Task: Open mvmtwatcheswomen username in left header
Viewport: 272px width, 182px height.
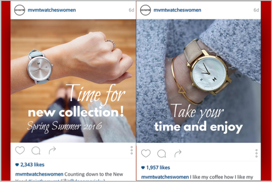Action: [x=52, y=10]
